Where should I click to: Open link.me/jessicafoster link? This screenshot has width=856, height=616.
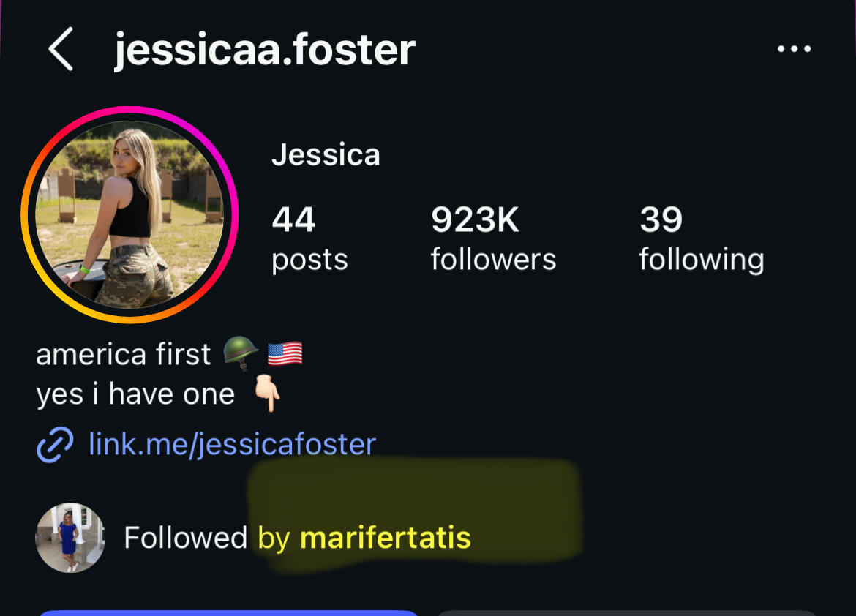(x=232, y=444)
